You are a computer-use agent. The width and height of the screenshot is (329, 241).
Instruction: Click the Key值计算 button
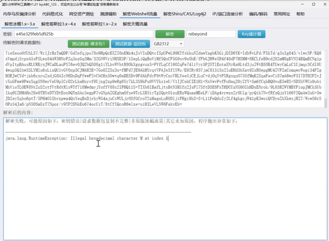tap(251, 34)
